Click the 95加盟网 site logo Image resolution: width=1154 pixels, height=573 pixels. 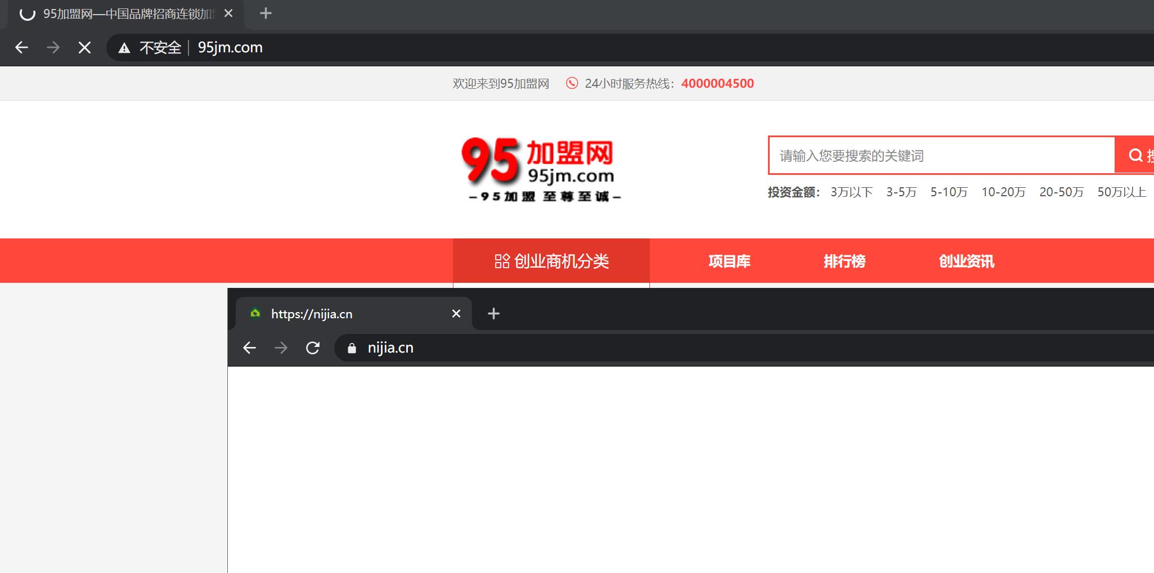click(x=541, y=169)
